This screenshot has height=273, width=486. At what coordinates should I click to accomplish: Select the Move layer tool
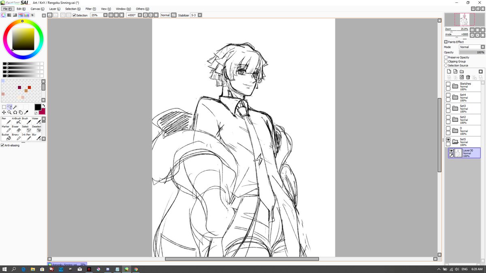coord(4,112)
